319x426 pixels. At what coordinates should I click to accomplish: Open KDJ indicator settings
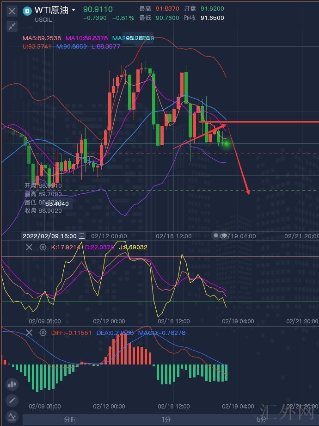click(43, 247)
